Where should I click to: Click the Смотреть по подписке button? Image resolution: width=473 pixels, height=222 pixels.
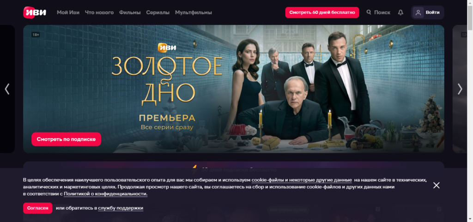pyautogui.click(x=66, y=139)
